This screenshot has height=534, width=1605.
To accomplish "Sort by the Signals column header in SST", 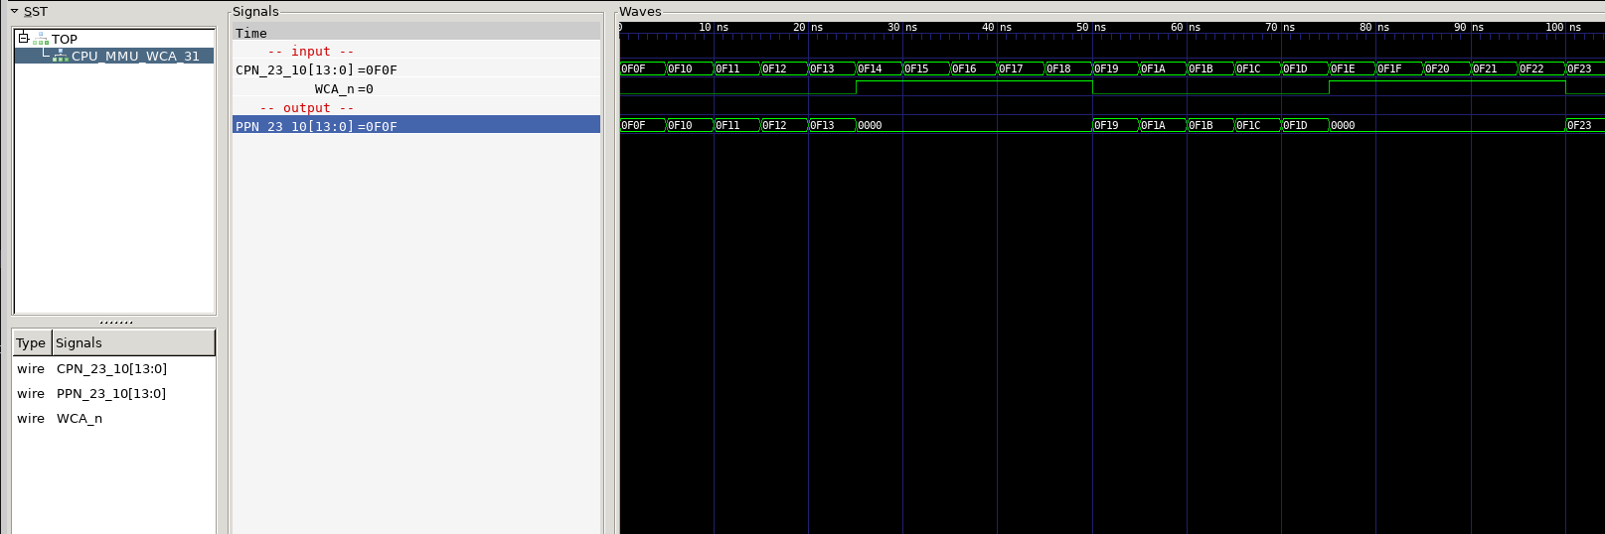I will coord(133,342).
